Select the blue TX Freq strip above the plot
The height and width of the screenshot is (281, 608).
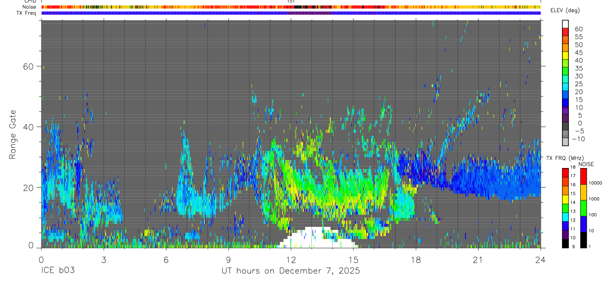pos(291,13)
